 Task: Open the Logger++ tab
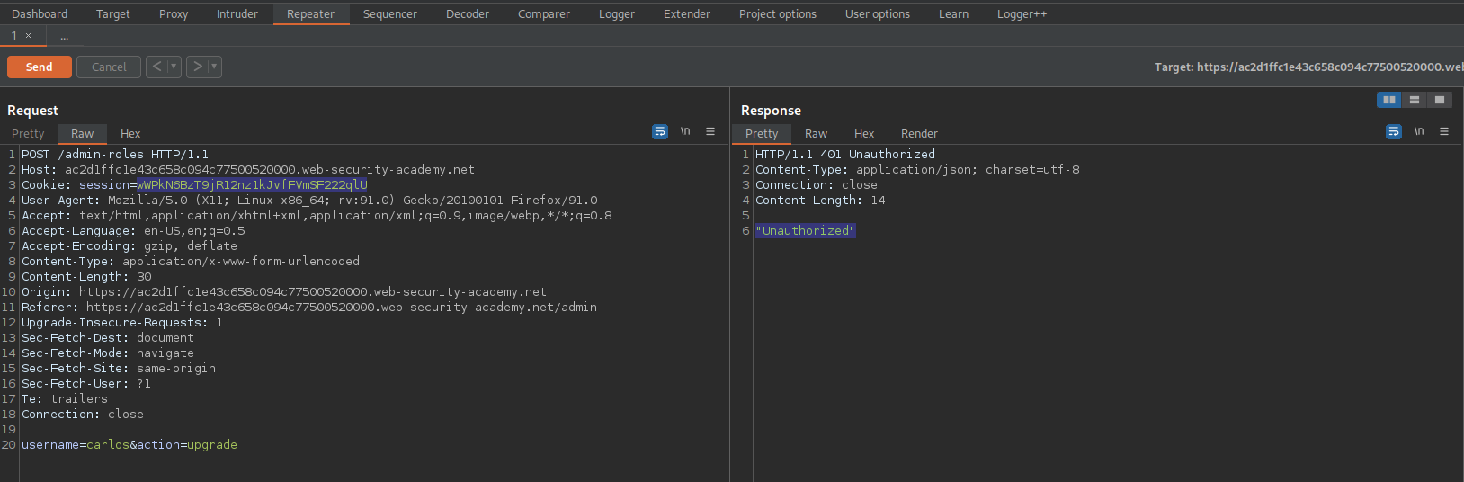pos(1022,13)
